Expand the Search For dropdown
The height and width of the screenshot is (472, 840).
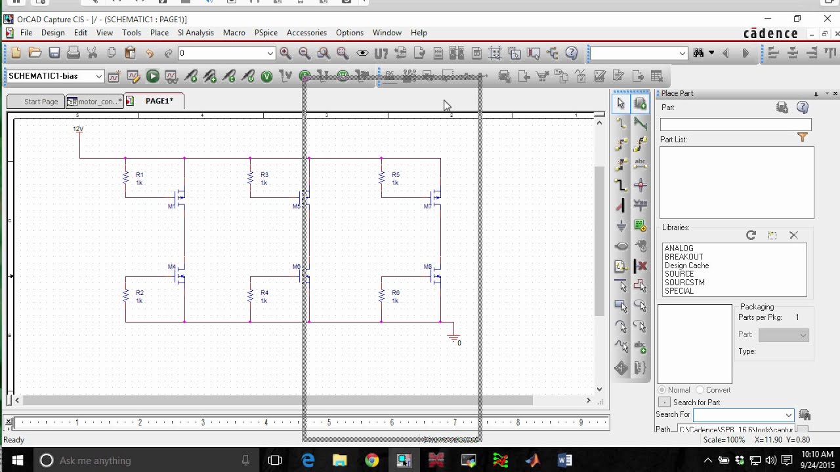788,415
